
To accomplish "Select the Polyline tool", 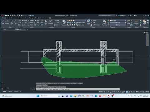I will [7, 22].
